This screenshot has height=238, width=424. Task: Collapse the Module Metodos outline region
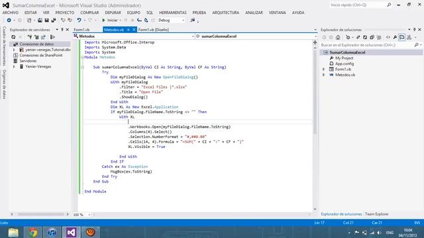pyautogui.click(x=82, y=58)
